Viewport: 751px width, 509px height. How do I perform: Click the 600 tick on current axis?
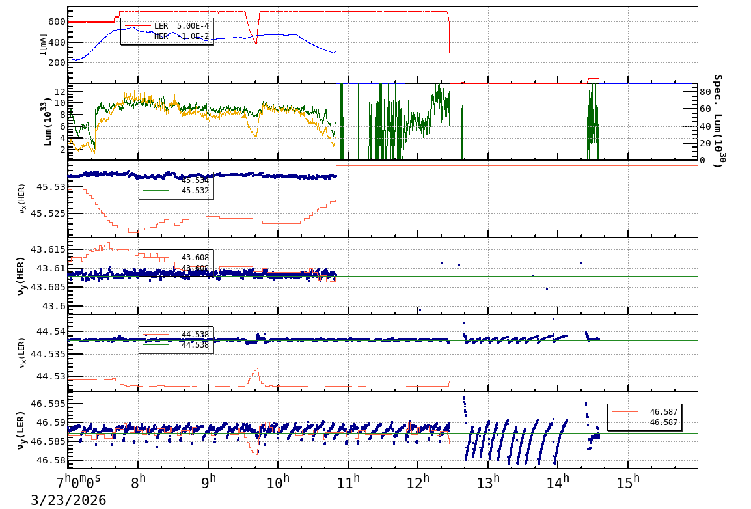(56, 21)
